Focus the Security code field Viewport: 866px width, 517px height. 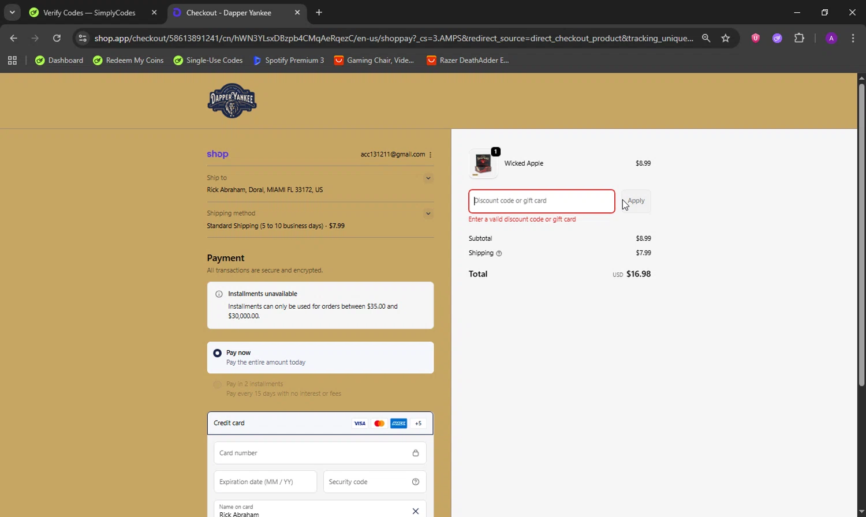(375, 482)
